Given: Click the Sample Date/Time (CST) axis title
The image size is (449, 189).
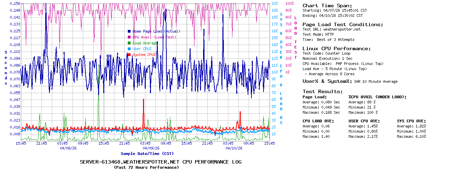Looking at the screenshot, I should click(x=147, y=154).
